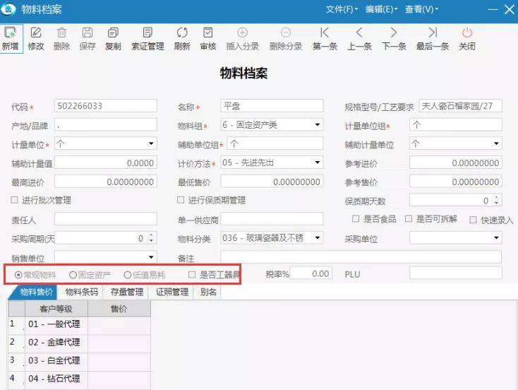Click the 刷新 (Refresh) icon
518x390 pixels.
click(182, 33)
